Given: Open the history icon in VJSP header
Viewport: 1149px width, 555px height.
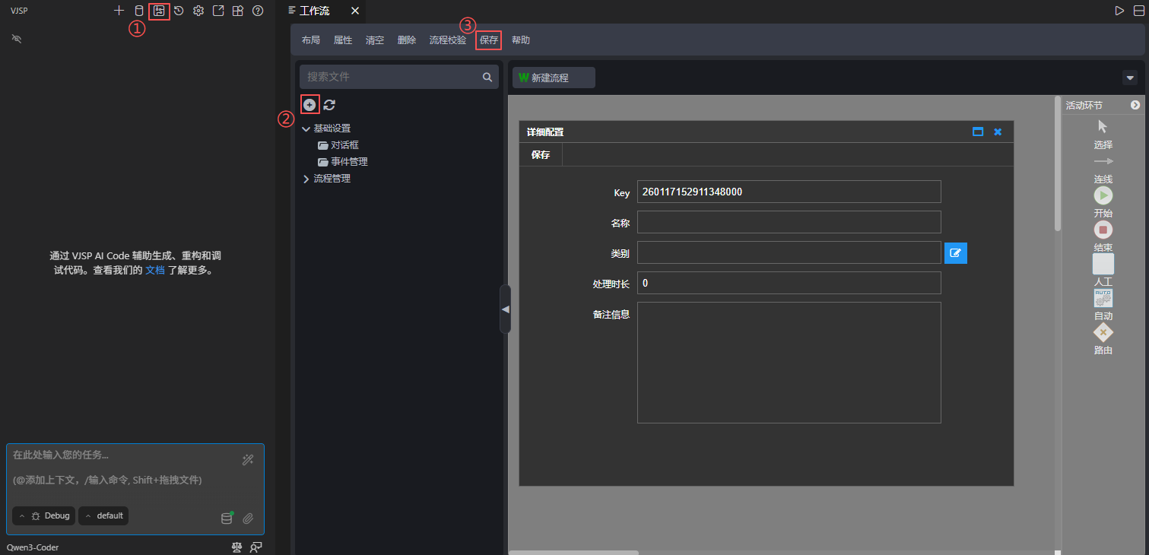Looking at the screenshot, I should (179, 11).
